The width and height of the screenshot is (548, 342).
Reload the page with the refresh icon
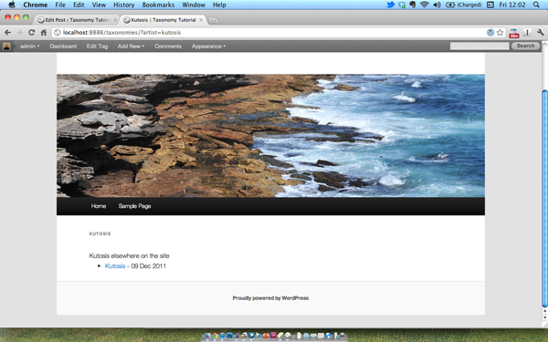pyautogui.click(x=31, y=33)
